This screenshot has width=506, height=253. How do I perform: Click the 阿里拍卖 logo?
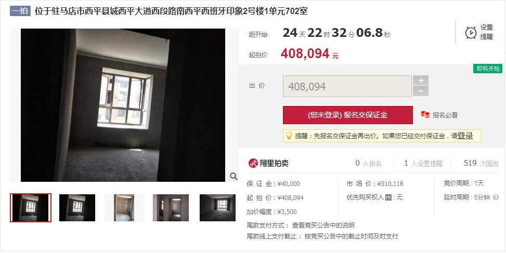[x=268, y=163]
